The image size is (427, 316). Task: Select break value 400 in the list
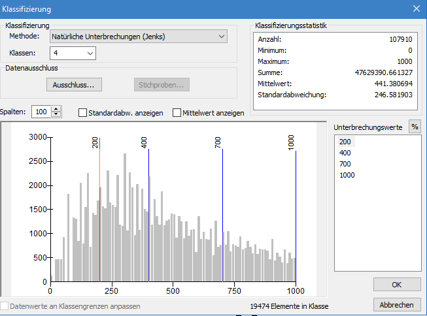345,153
